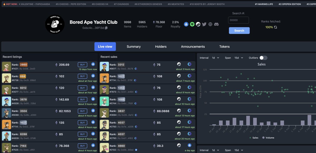Switch to the Announcements tab

[x=193, y=47]
